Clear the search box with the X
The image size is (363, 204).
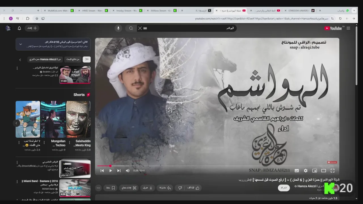(x=140, y=28)
